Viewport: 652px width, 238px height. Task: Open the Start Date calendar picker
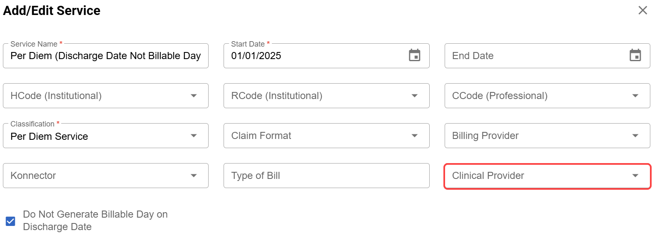tap(414, 55)
